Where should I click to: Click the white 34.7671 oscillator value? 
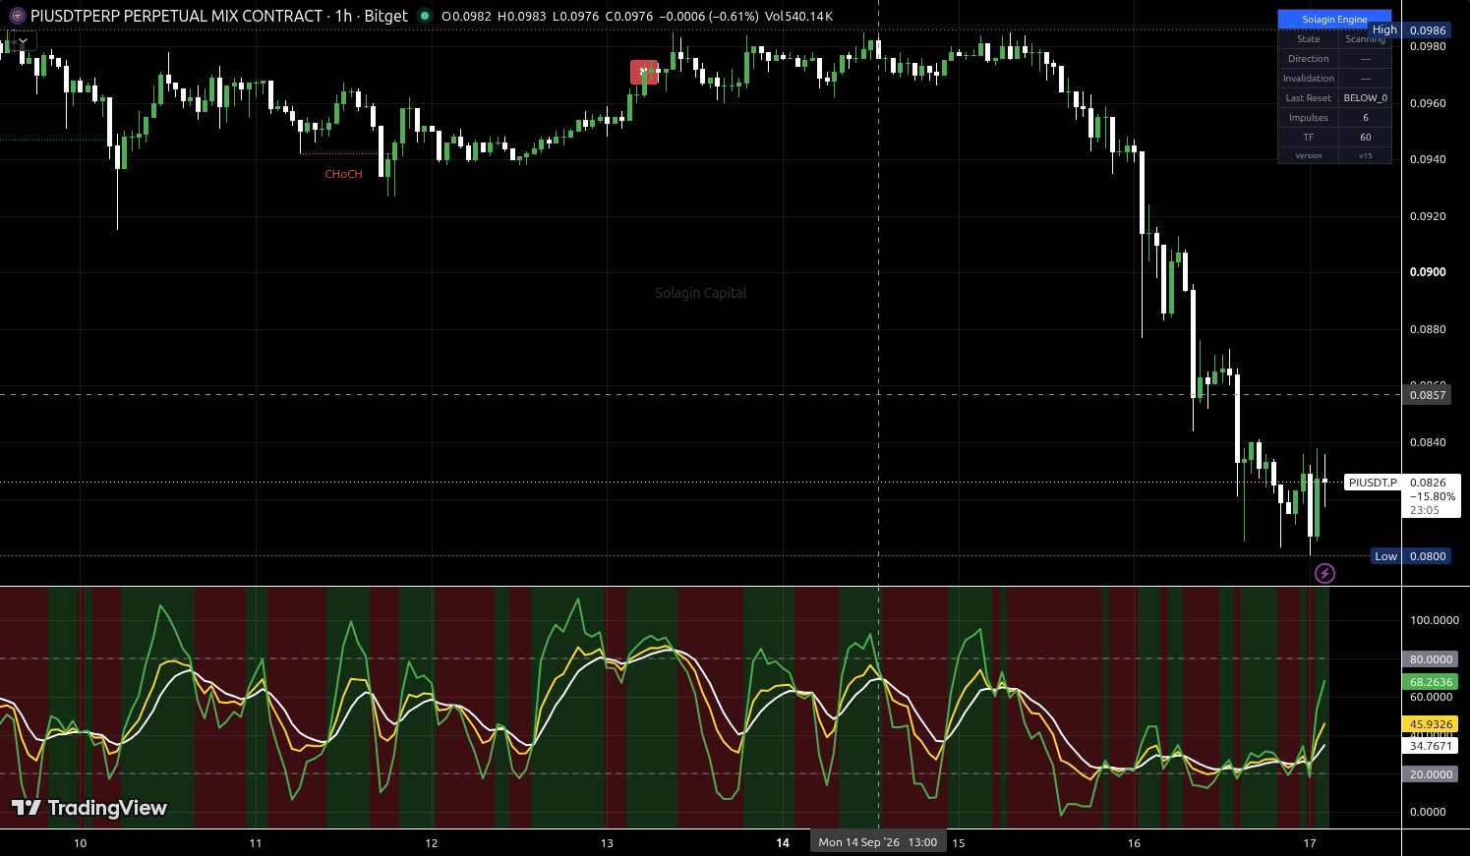pos(1431,746)
